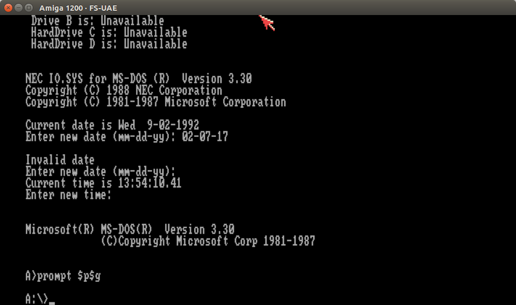Viewport: 516px width, 305px height.
Task: Click the 'Invalid date' error message
Action: 60,160
